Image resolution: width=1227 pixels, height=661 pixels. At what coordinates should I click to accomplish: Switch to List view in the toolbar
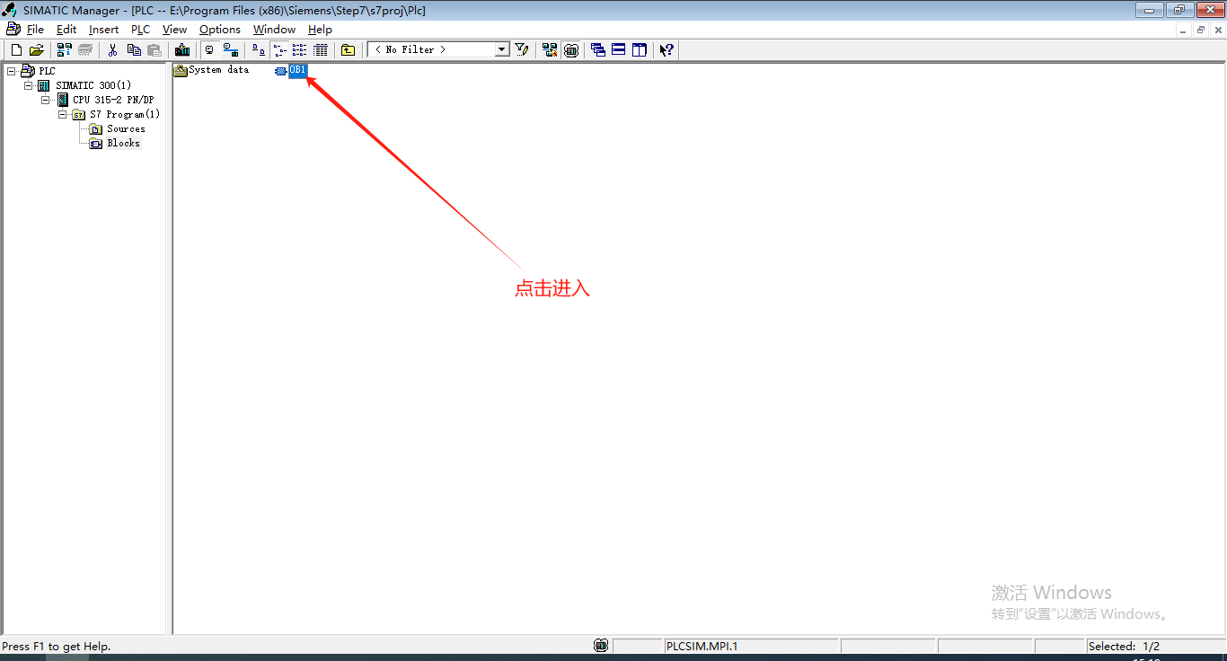coord(299,50)
